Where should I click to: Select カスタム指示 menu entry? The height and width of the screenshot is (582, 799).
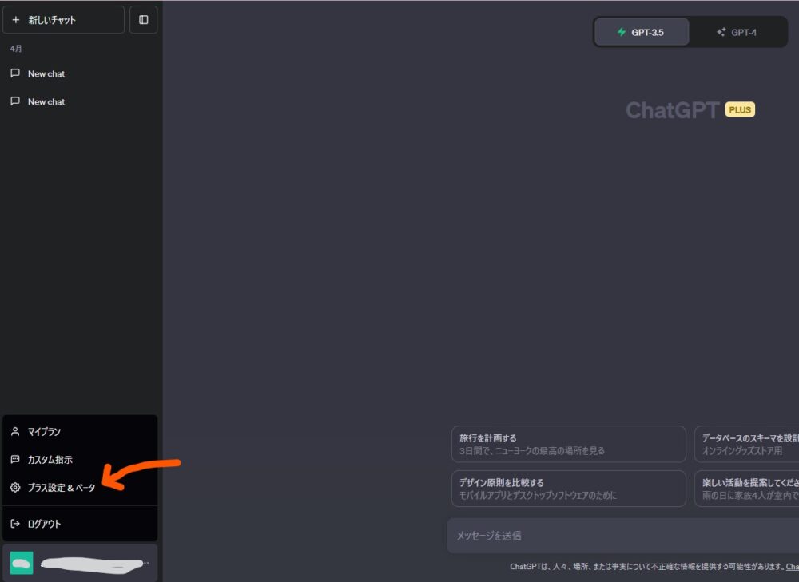coord(50,460)
